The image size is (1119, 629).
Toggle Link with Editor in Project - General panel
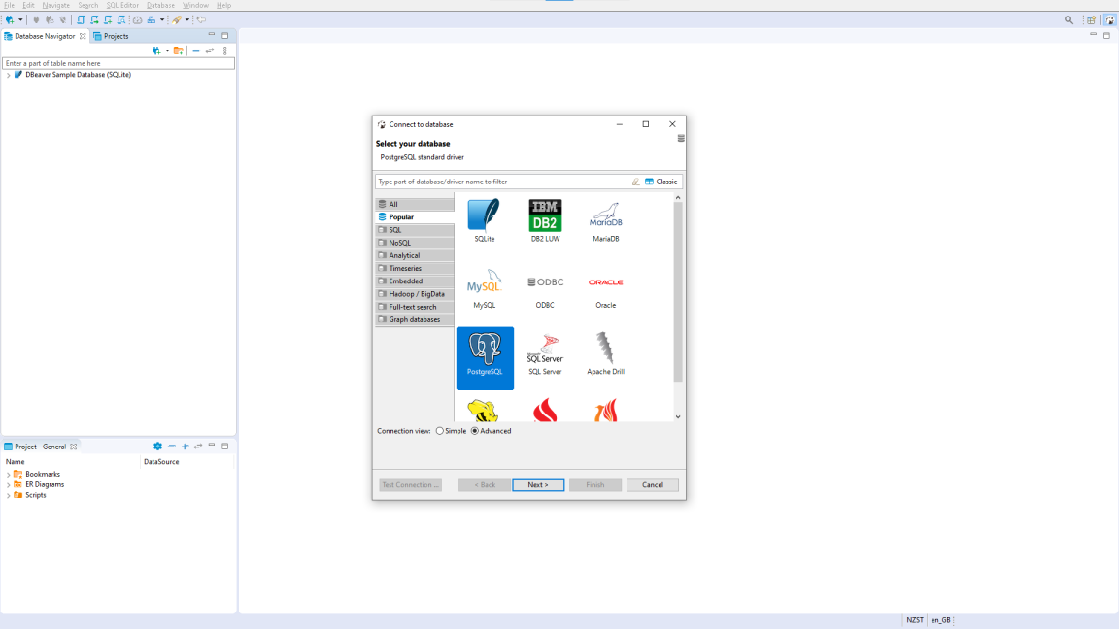point(198,447)
